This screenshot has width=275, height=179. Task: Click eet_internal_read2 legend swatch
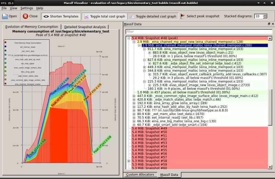5,47
